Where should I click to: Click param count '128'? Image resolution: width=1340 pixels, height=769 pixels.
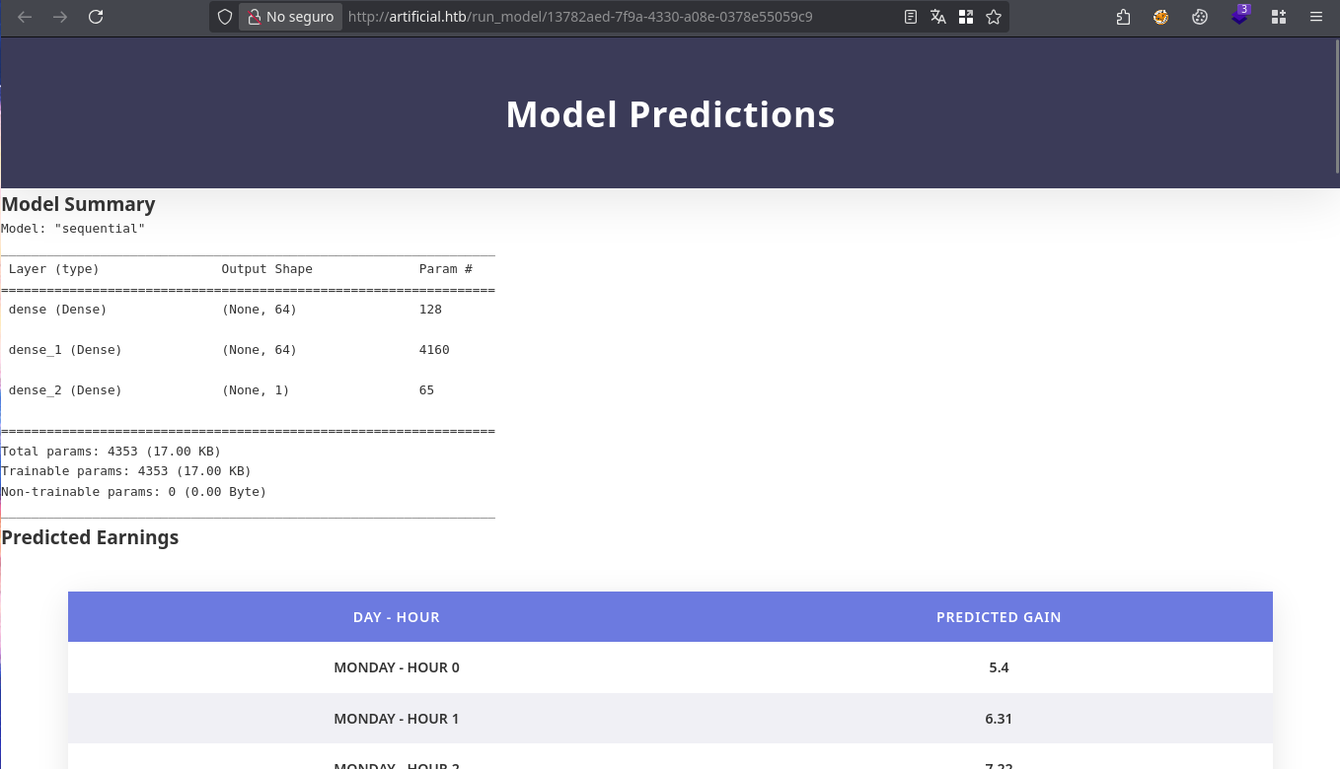pos(430,310)
